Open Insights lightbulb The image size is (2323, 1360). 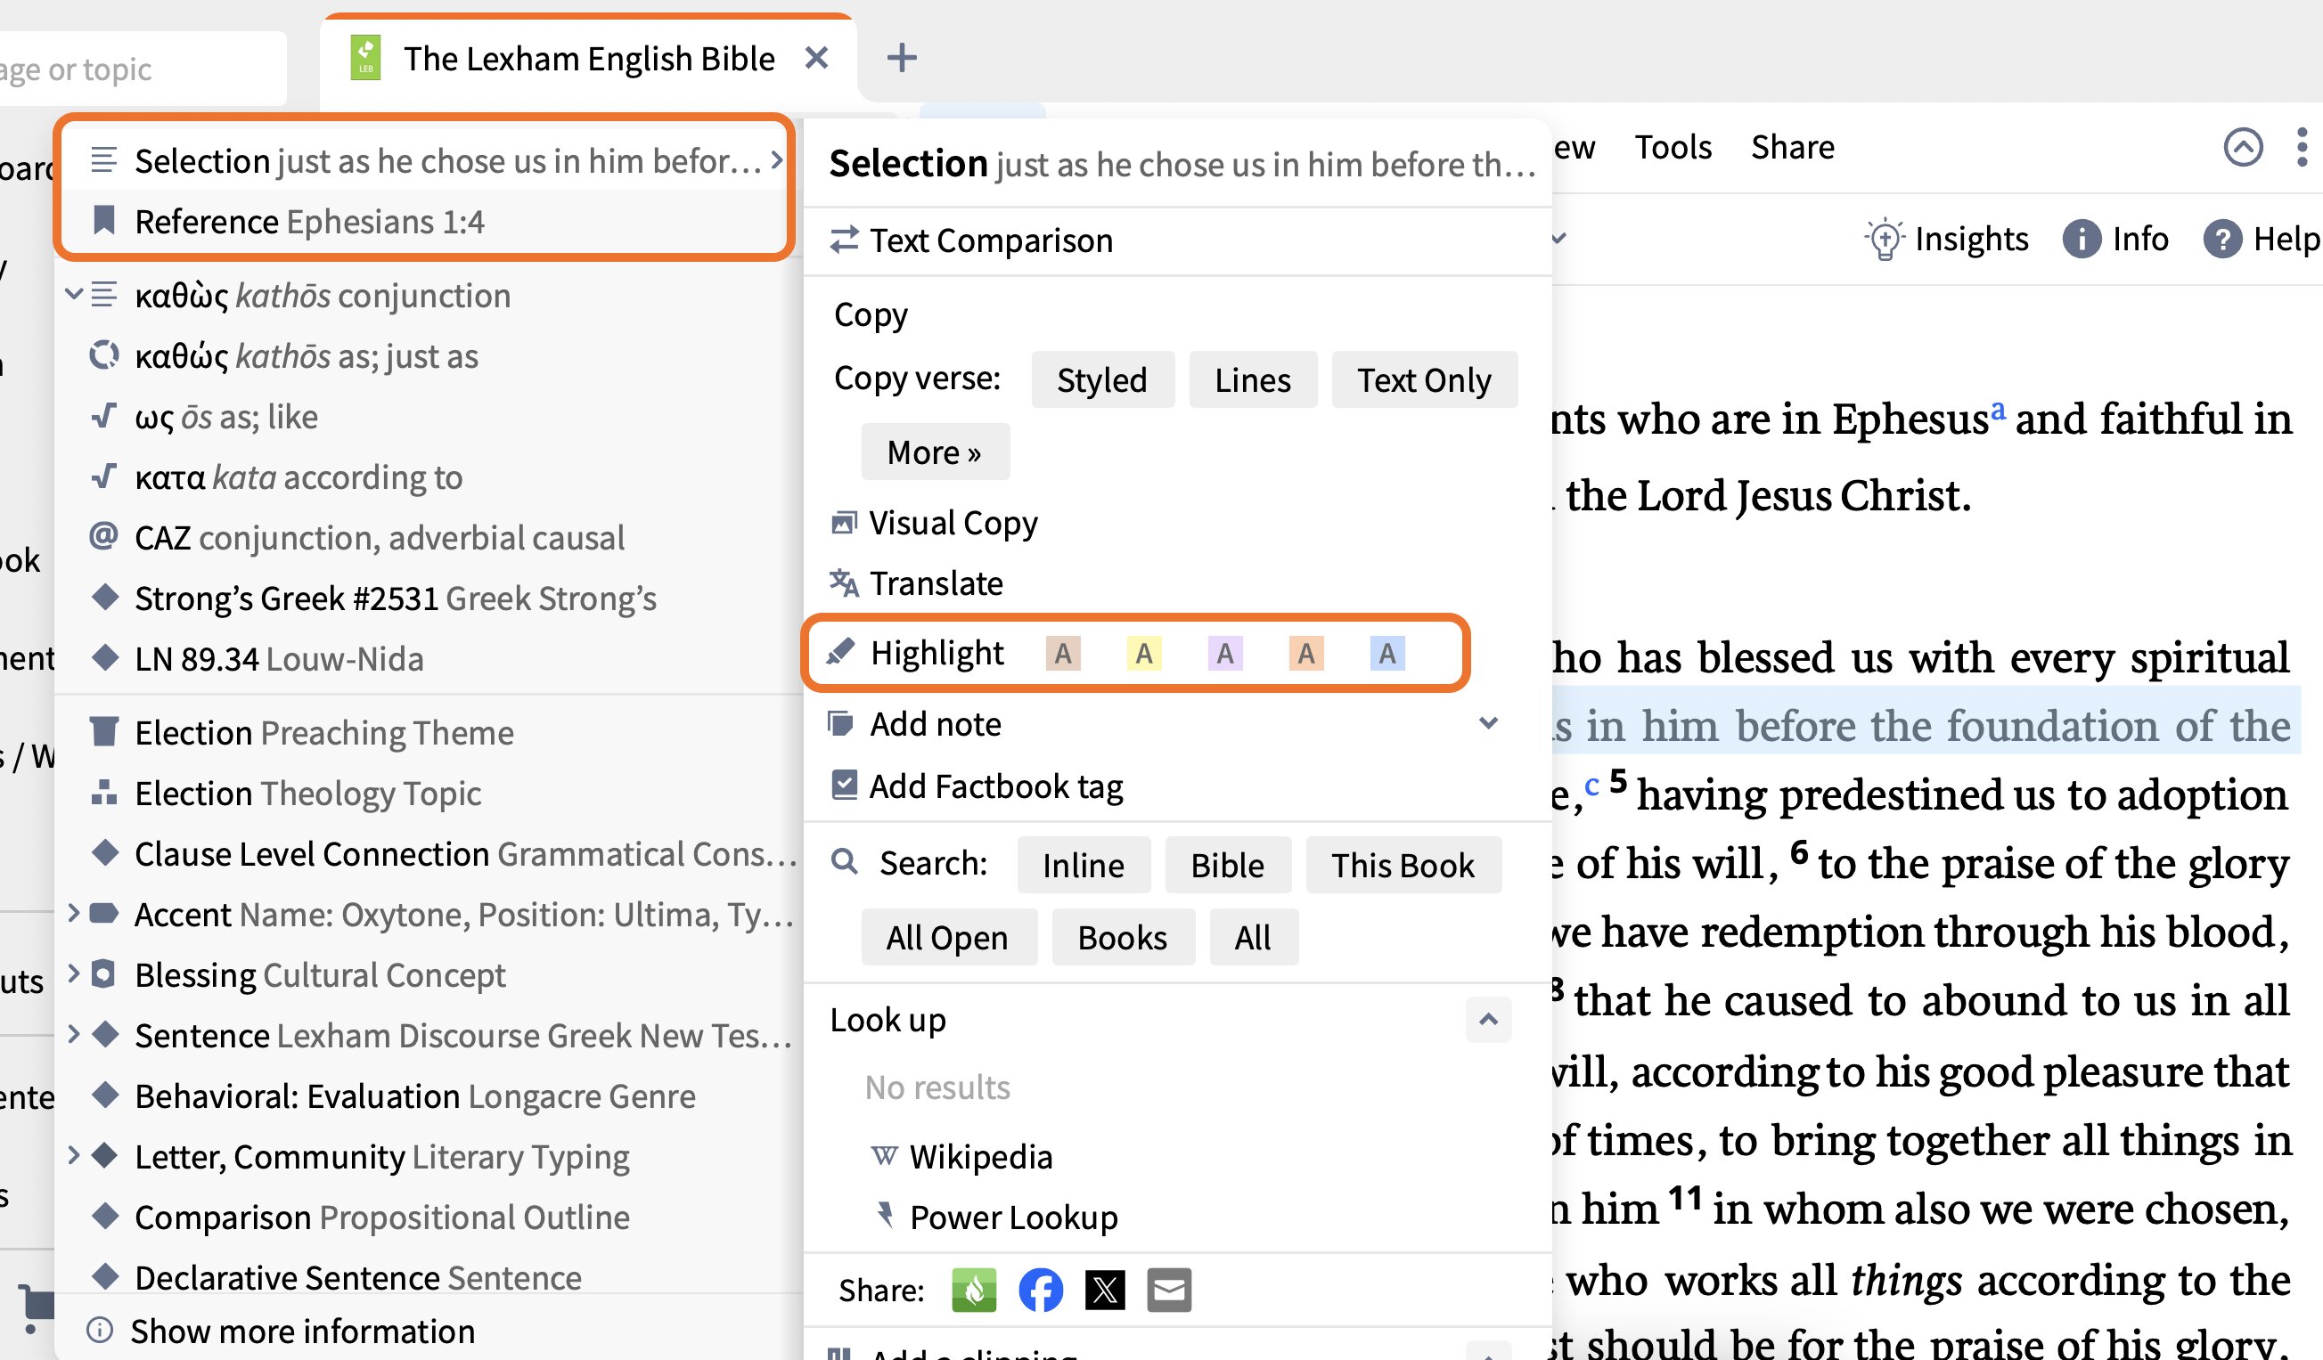(x=1946, y=239)
